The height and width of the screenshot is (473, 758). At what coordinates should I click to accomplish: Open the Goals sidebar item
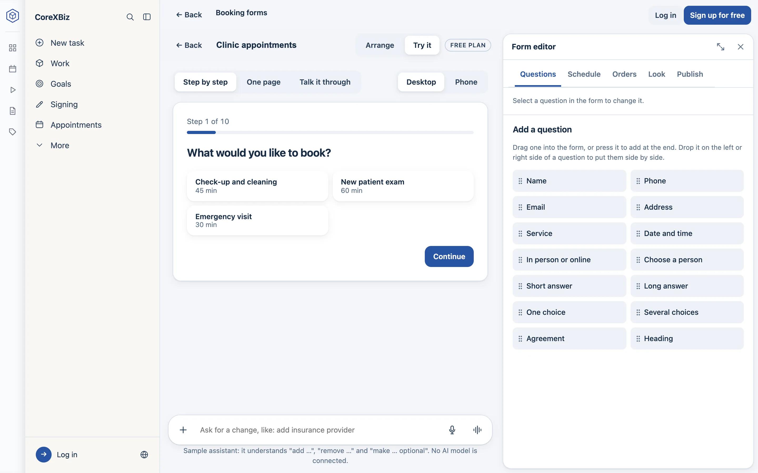click(92, 84)
